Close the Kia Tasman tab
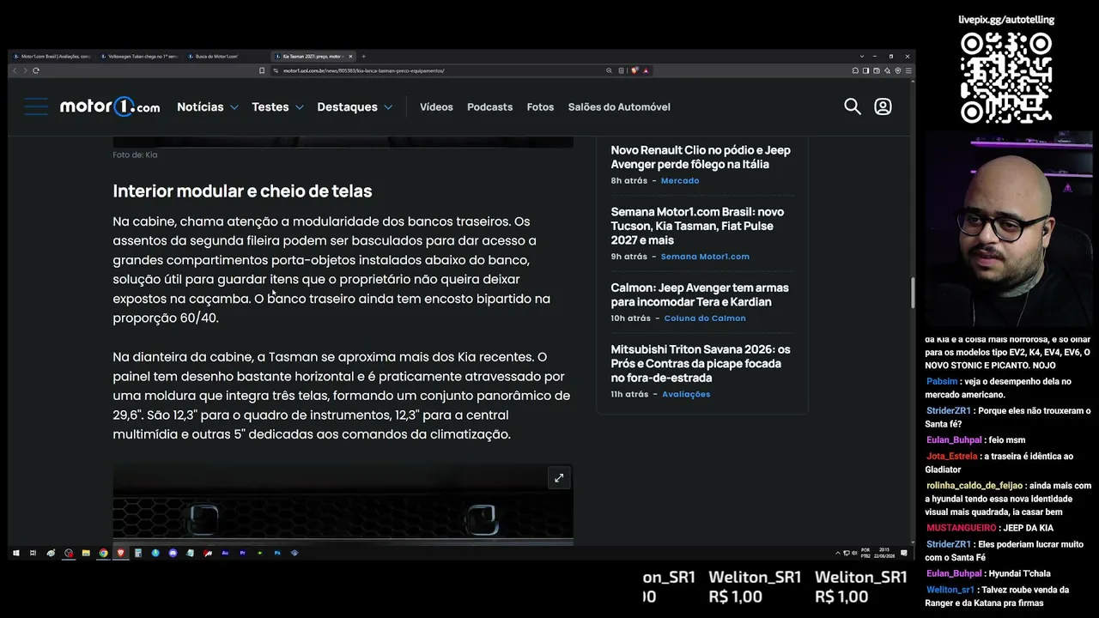The width and height of the screenshot is (1099, 618). pyautogui.click(x=350, y=57)
